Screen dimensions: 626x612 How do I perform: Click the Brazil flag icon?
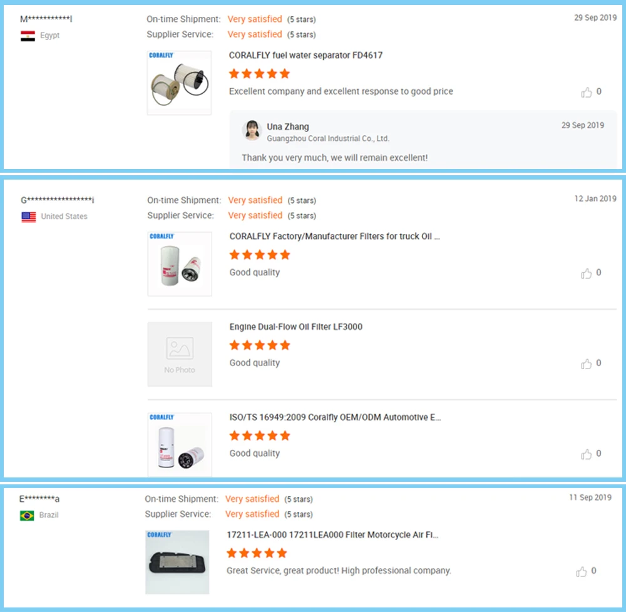pyautogui.click(x=27, y=516)
